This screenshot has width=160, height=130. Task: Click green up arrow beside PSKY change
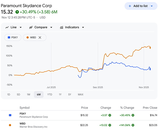(x=109, y=115)
